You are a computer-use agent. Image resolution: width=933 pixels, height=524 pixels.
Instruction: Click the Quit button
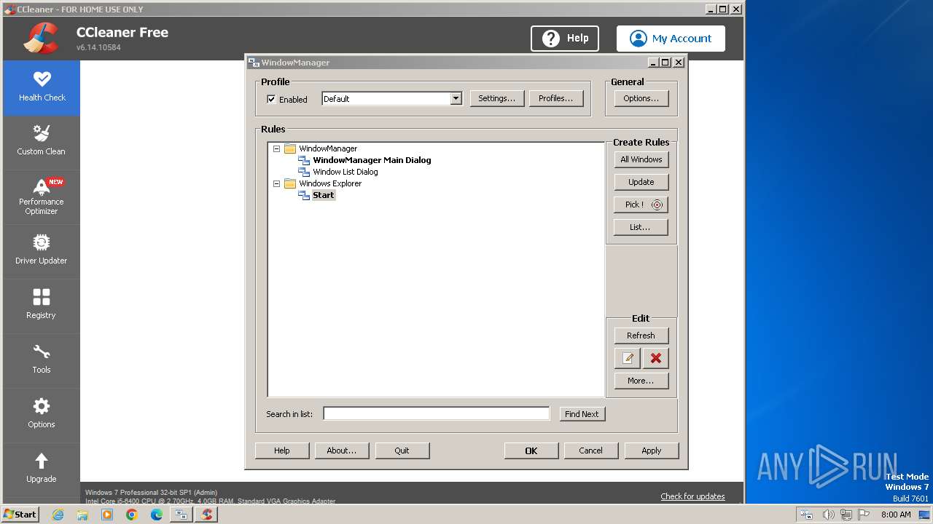click(402, 450)
